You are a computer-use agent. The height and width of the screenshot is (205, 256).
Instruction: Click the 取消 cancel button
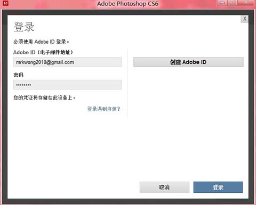tap(164, 187)
